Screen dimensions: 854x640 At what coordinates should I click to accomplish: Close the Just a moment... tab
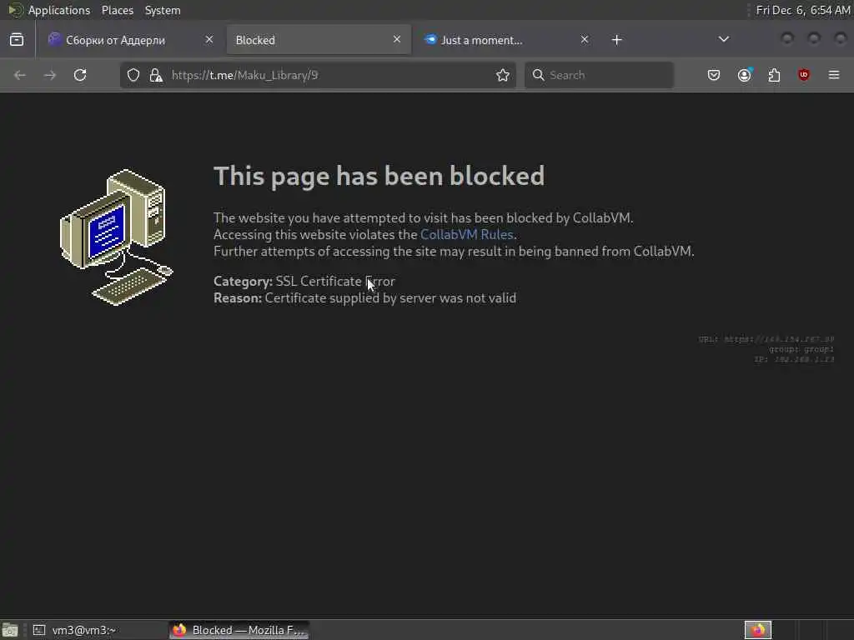[x=585, y=40]
